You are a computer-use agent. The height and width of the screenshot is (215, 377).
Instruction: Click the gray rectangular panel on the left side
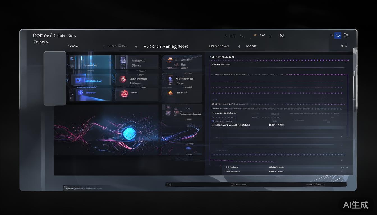tap(55, 78)
